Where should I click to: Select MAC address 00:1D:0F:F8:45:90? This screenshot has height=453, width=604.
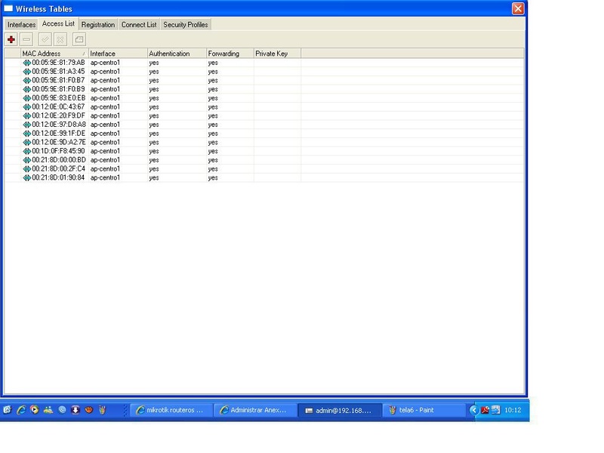click(58, 151)
